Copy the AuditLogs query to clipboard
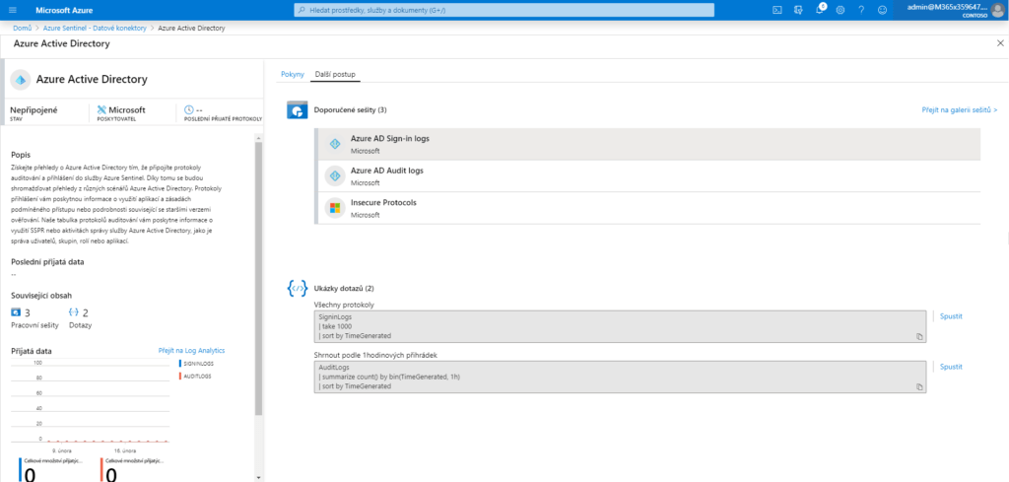The image size is (1009, 482). [x=919, y=386]
